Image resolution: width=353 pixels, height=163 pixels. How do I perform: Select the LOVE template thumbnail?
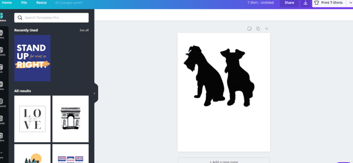point(32,119)
